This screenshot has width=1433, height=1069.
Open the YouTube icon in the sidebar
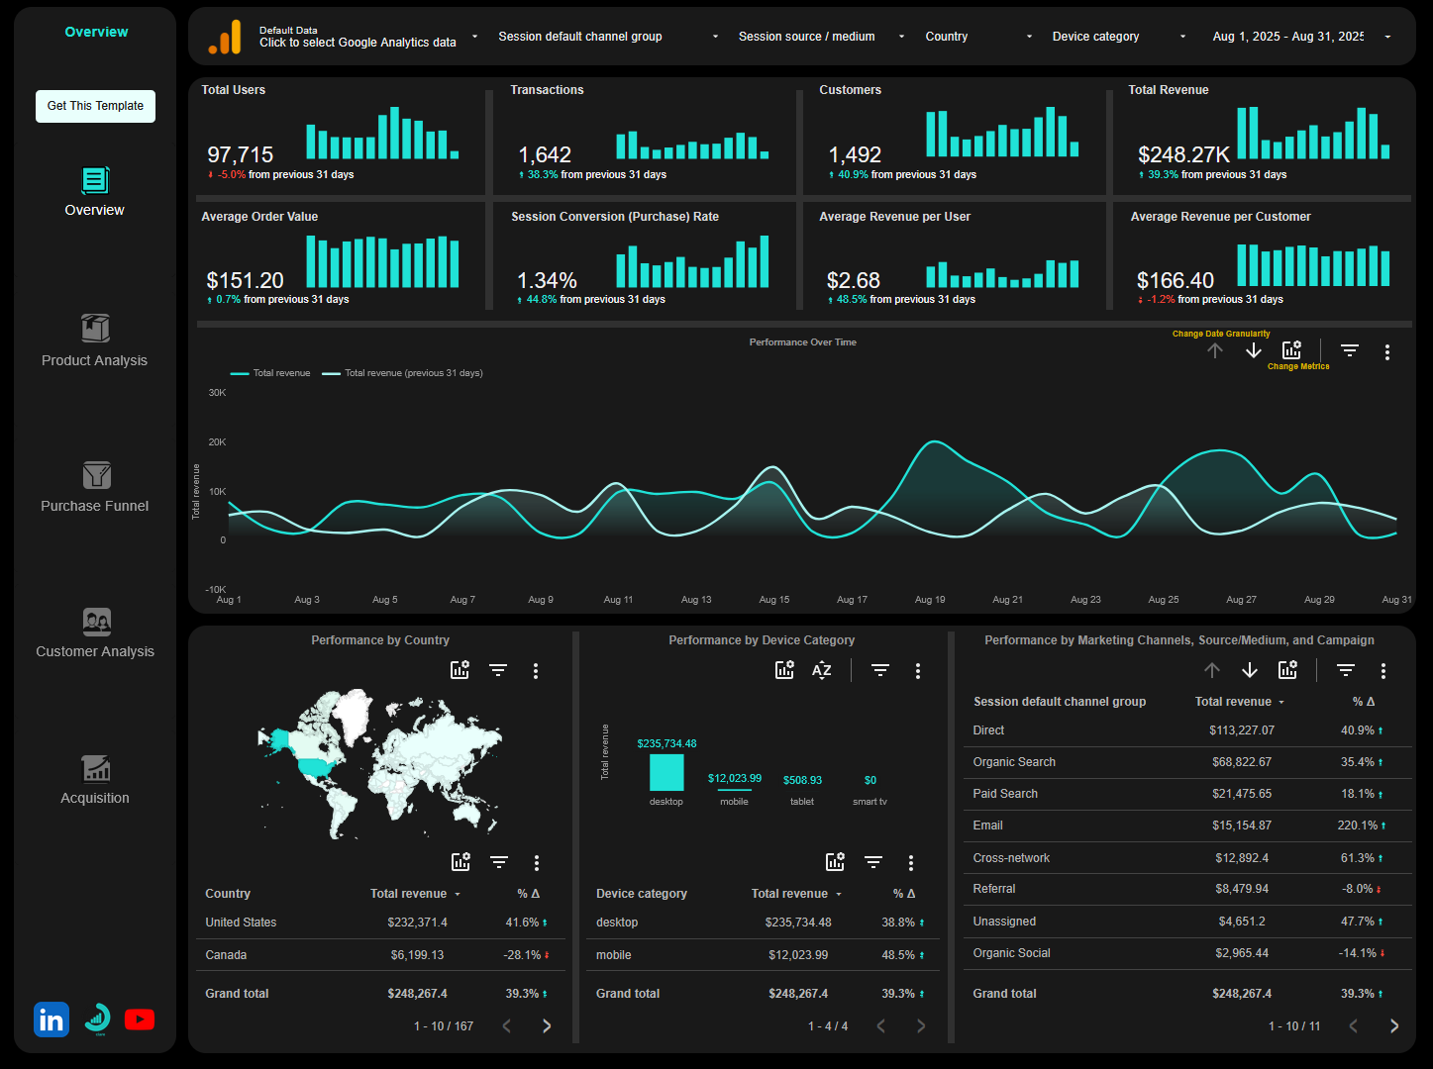point(139,1020)
